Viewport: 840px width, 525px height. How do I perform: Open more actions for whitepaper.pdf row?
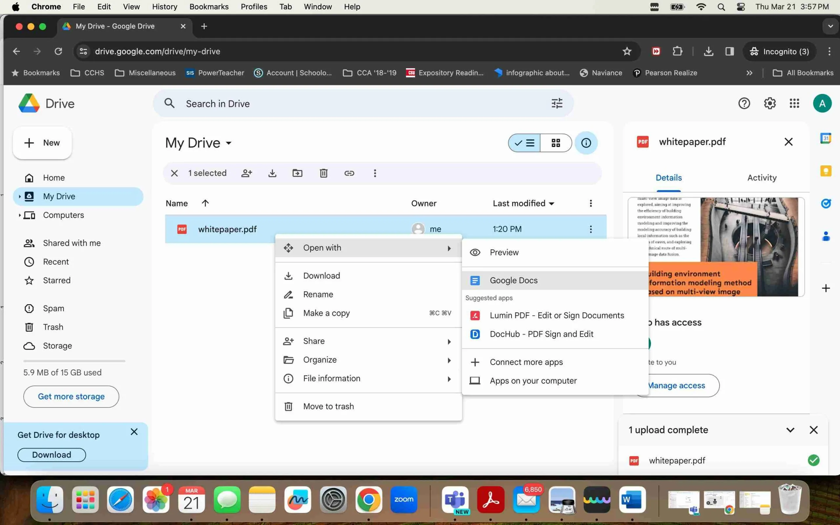(591, 229)
